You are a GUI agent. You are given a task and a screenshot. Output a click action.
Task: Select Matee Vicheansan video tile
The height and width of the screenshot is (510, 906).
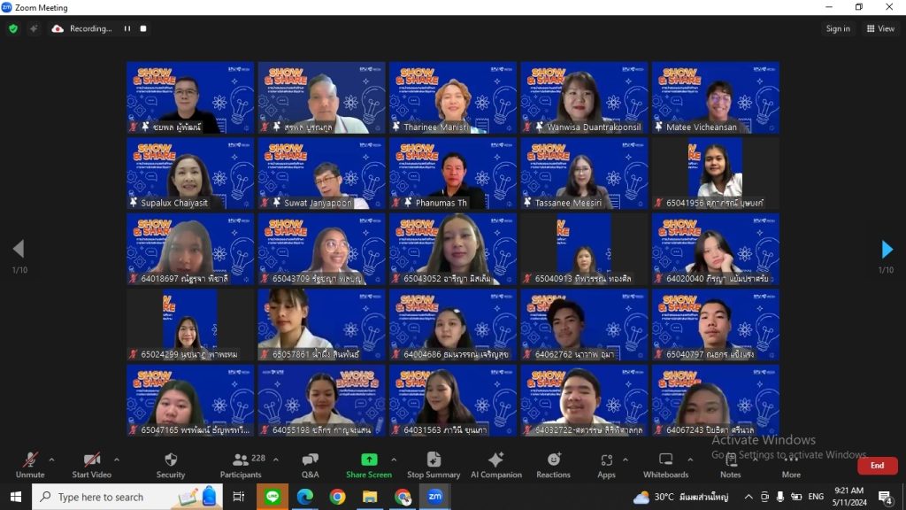(715, 97)
